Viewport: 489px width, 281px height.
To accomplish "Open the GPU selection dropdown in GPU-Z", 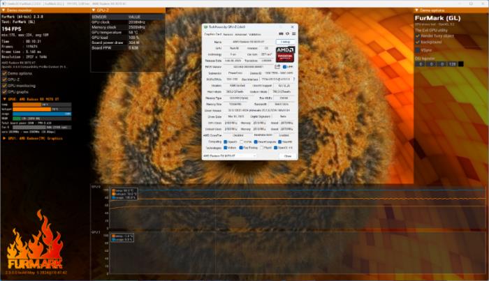I will click(230, 156).
